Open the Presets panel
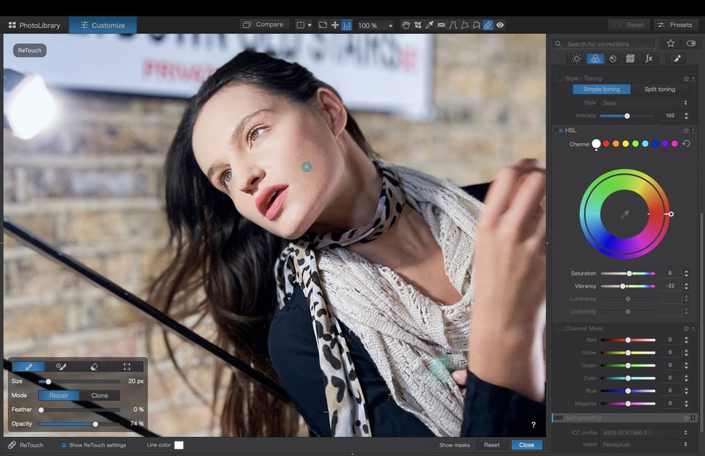Viewport: 705px width, 456px height. click(x=675, y=24)
